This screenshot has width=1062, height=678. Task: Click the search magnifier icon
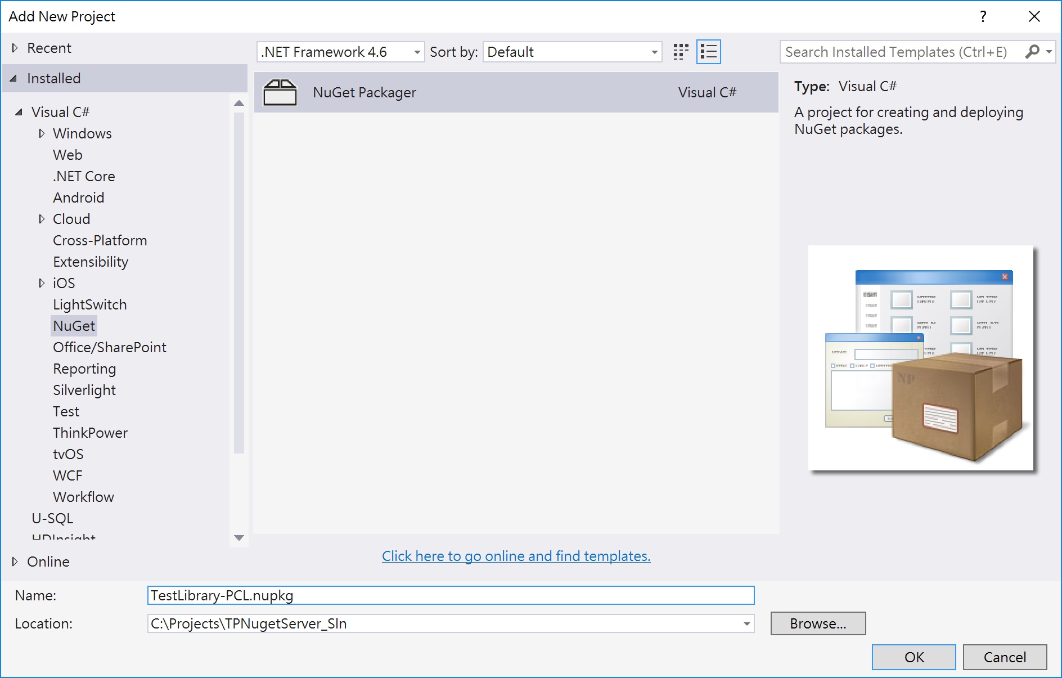click(x=1032, y=52)
